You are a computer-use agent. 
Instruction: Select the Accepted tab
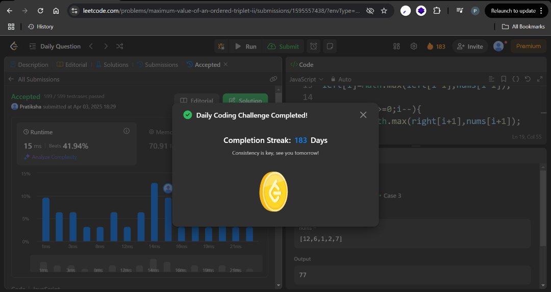point(204,65)
